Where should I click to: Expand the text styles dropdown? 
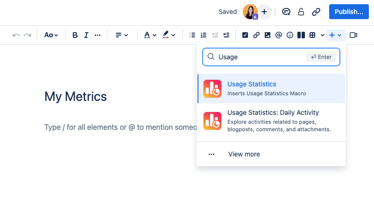click(51, 35)
